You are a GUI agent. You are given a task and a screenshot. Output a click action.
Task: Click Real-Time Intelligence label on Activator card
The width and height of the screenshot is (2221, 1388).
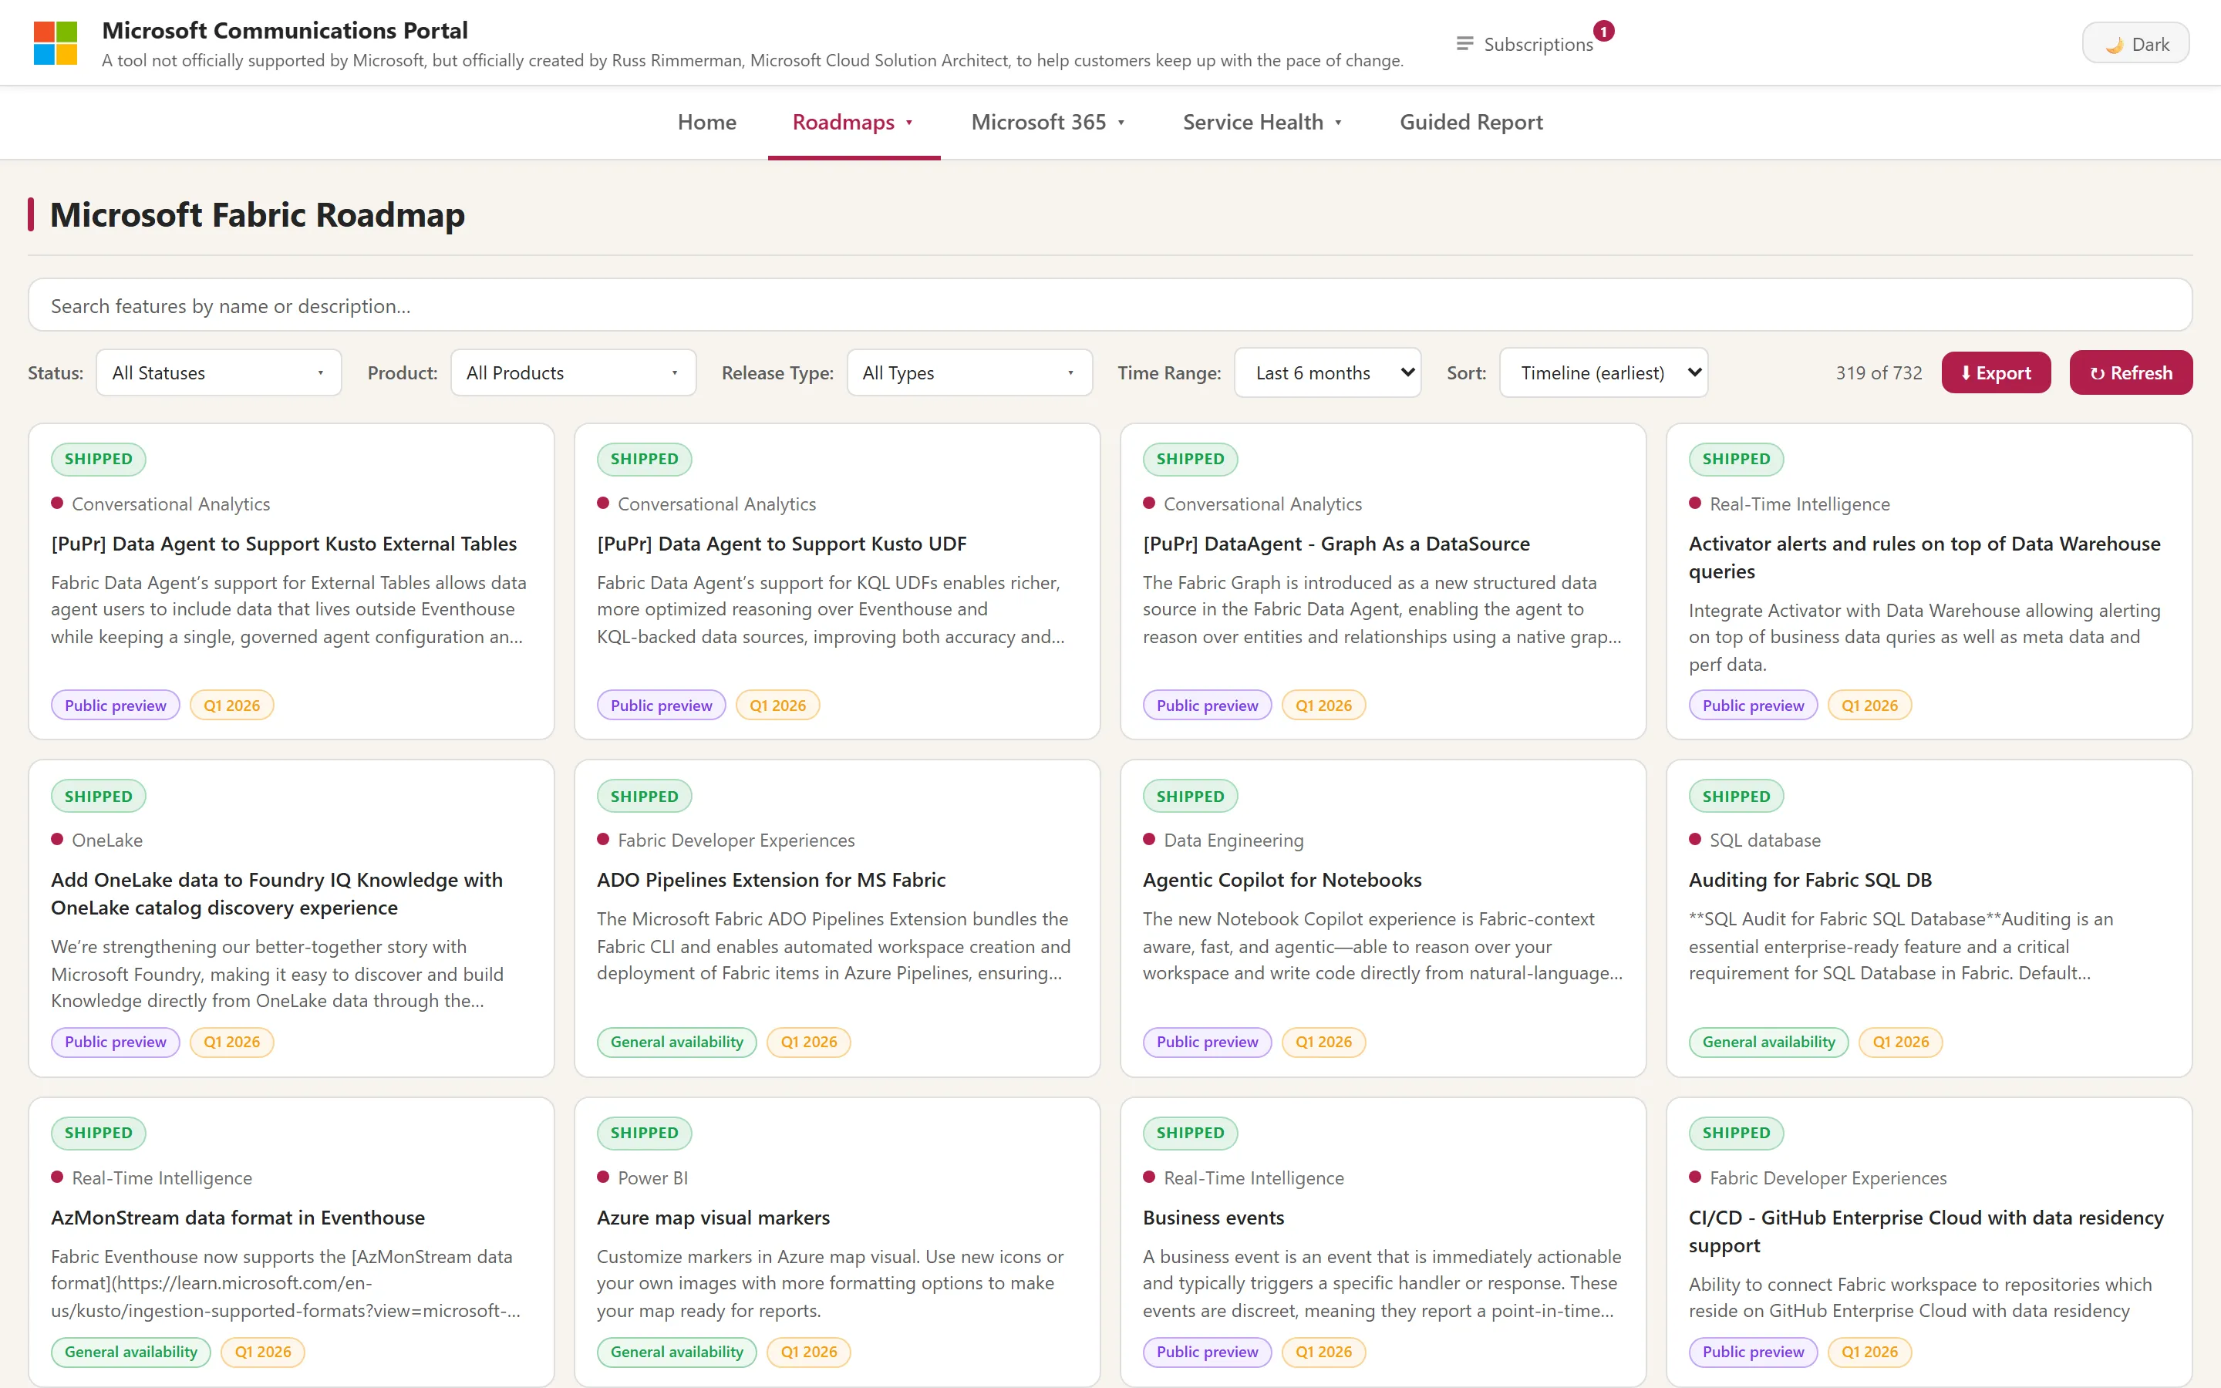(x=1800, y=504)
